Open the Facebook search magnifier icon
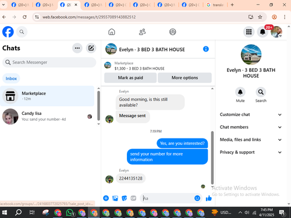The width and height of the screenshot is (291, 218). pos(22,32)
